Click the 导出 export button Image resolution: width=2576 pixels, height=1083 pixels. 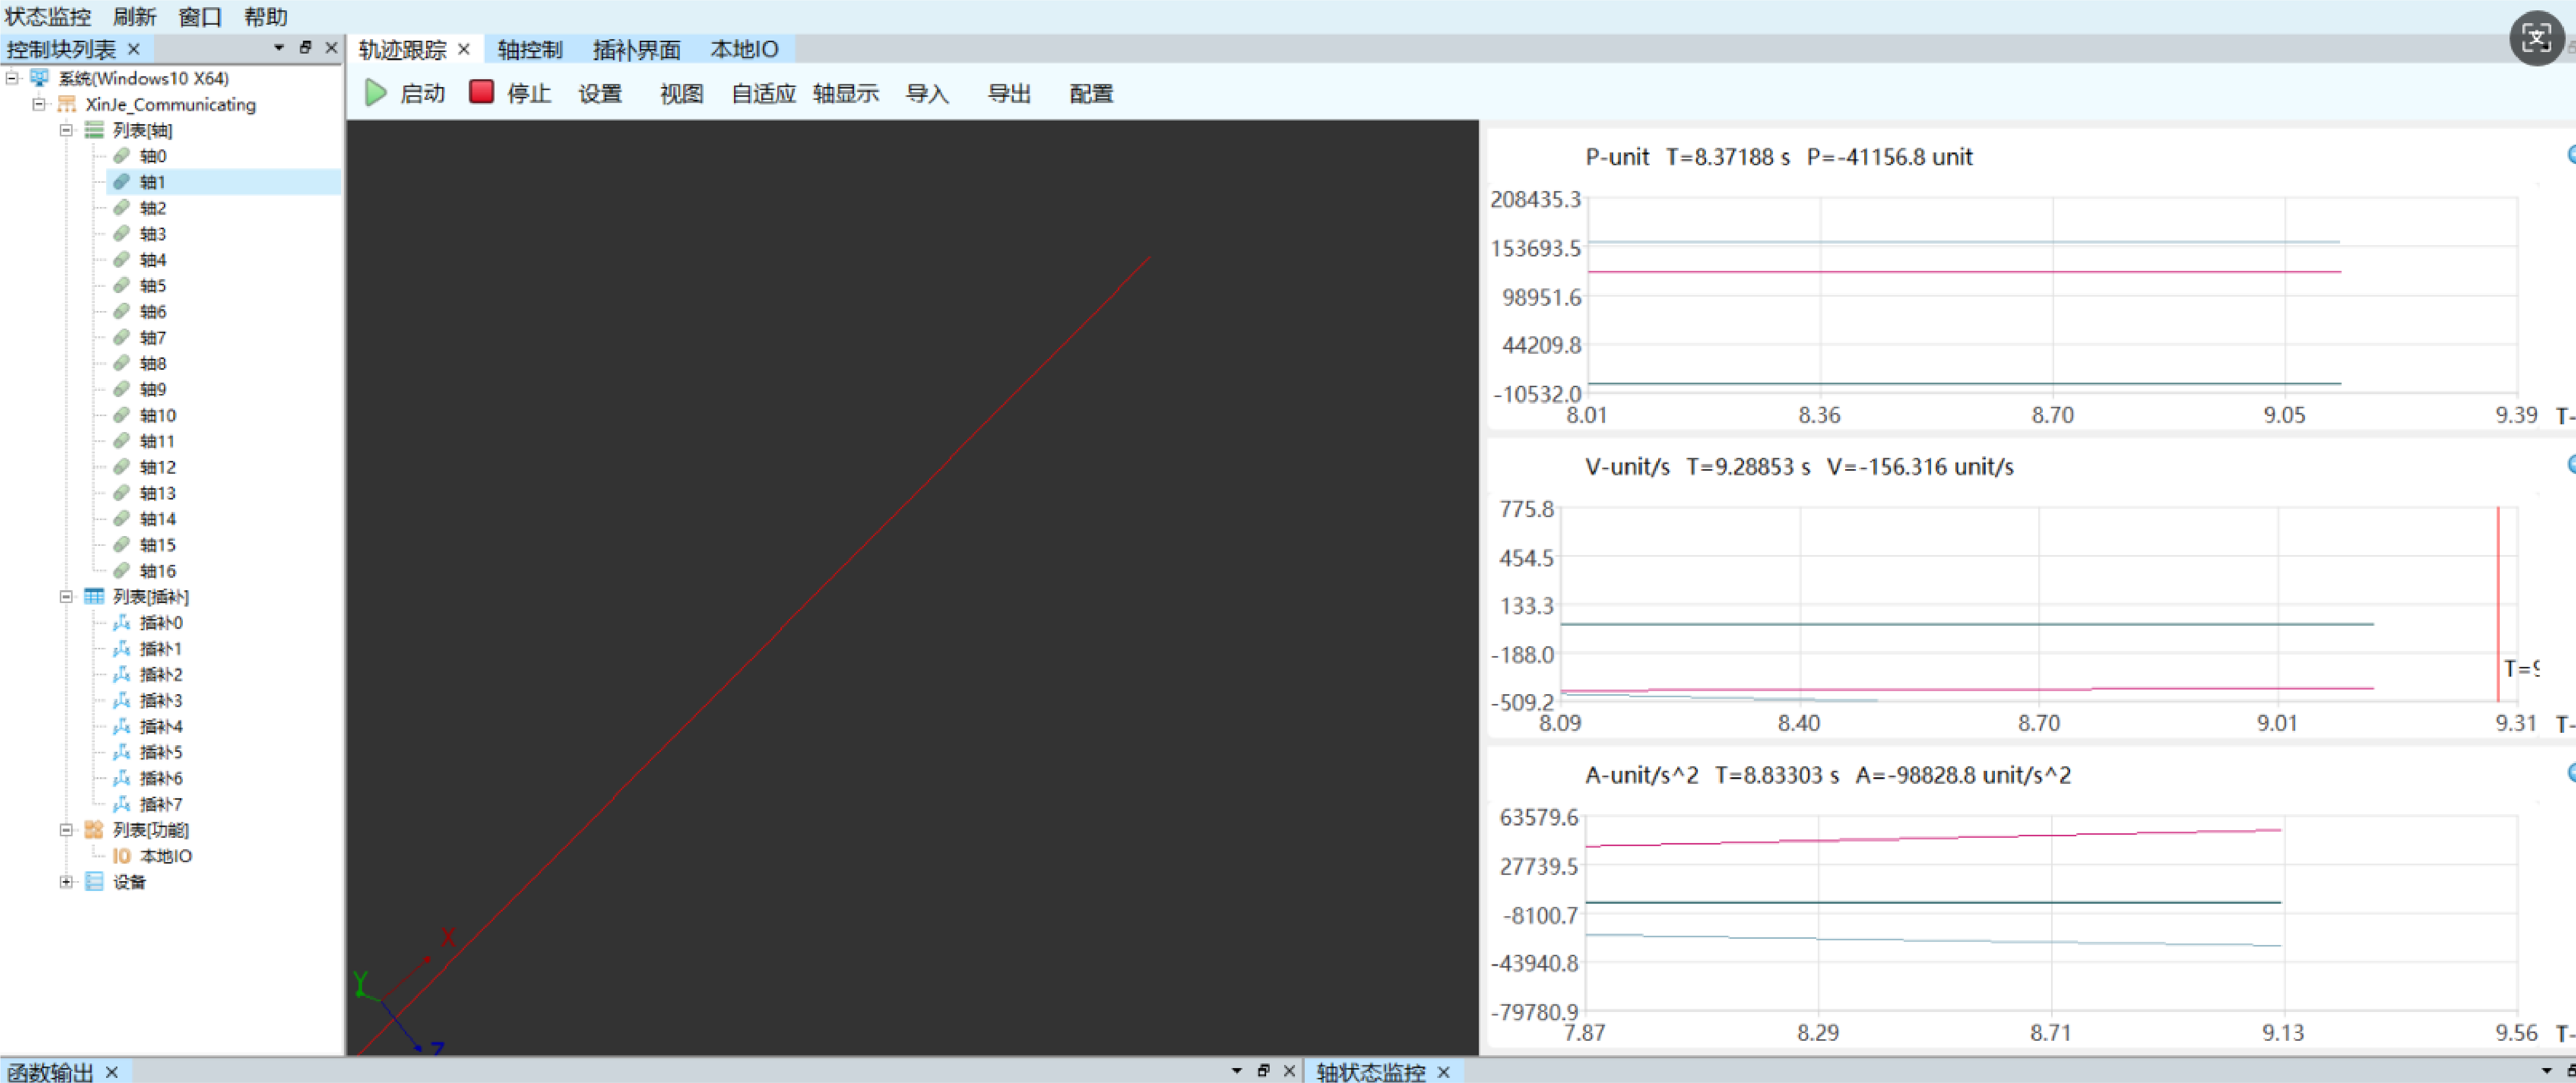1008,93
